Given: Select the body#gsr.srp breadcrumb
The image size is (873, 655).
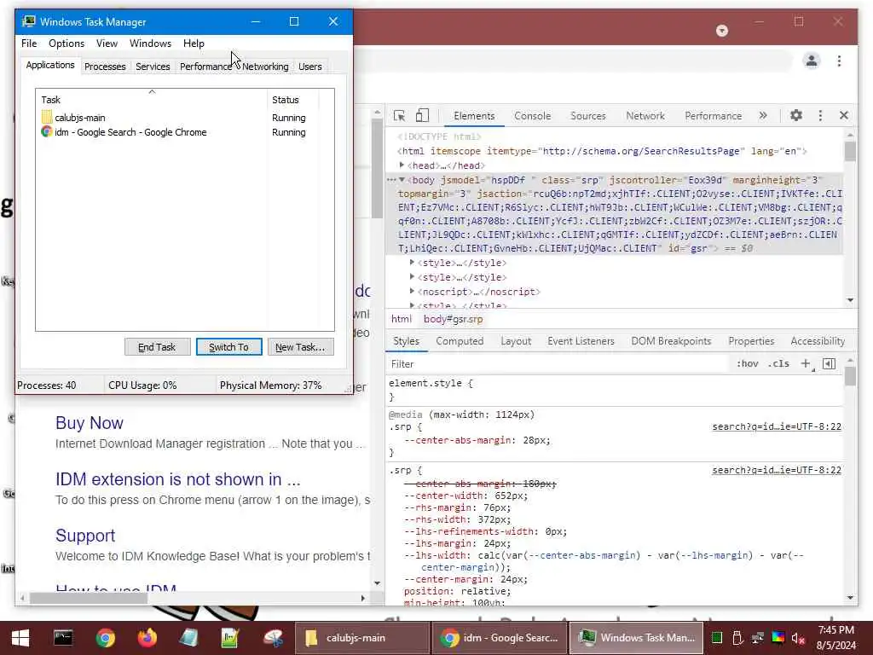Looking at the screenshot, I should tap(454, 319).
